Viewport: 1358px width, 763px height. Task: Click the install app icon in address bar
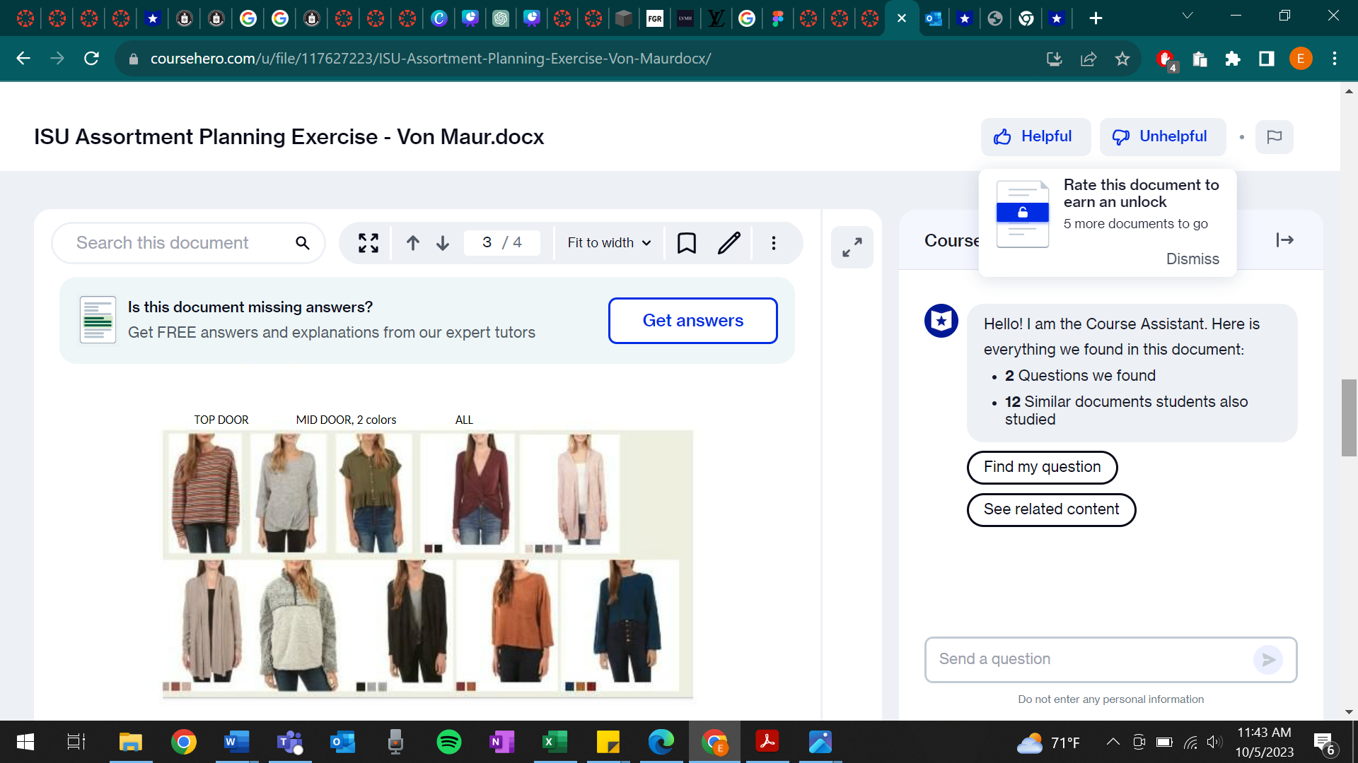click(x=1055, y=59)
